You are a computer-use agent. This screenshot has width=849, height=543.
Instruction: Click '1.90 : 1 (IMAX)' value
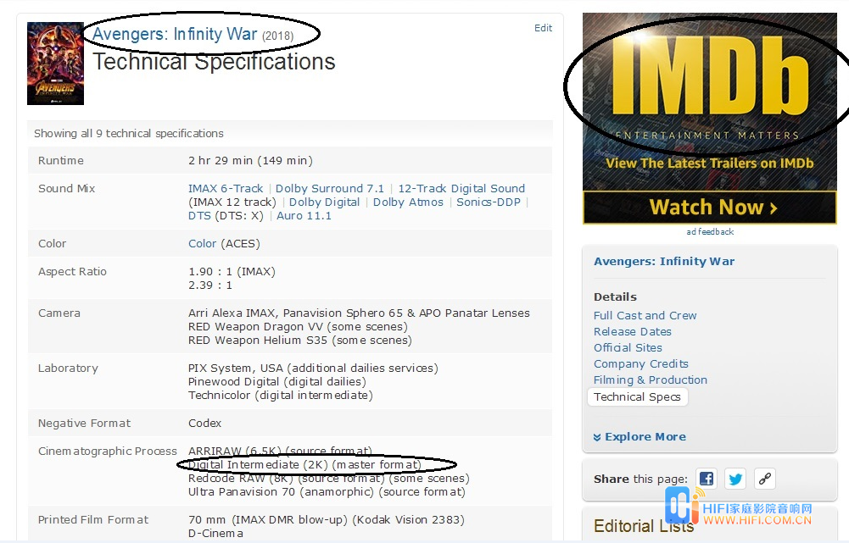(232, 272)
